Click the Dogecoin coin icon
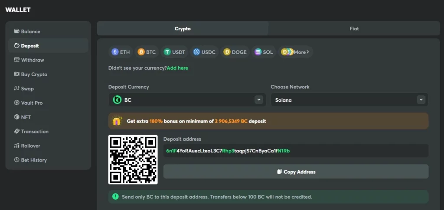The width and height of the screenshot is (444, 210). click(x=227, y=52)
